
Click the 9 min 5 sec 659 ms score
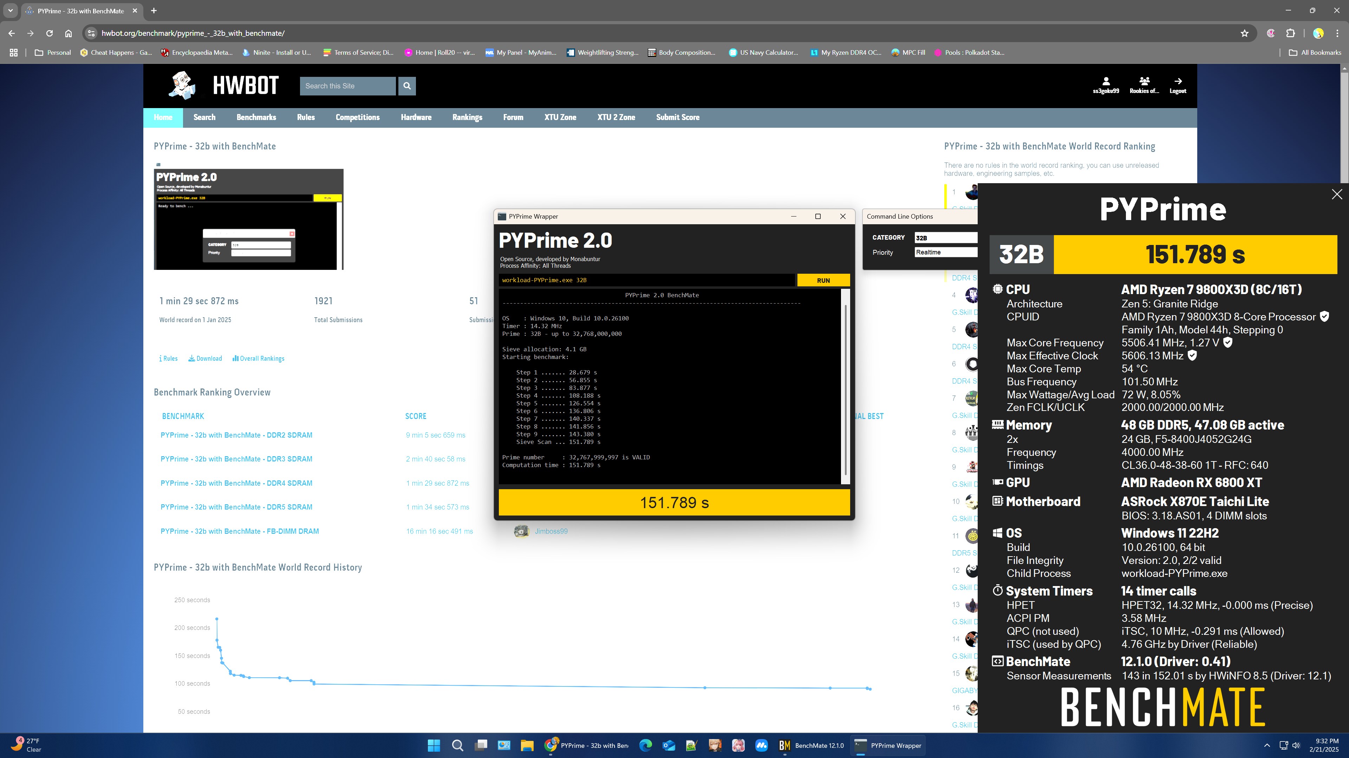click(x=435, y=435)
